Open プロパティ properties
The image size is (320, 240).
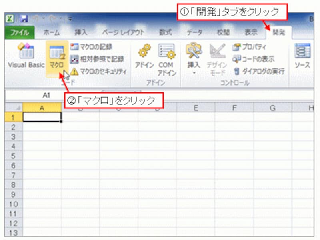click(x=249, y=47)
